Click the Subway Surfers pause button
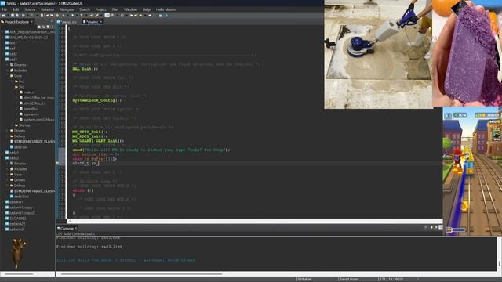Image resolution: width=502 pixels, height=282 pixels. [448, 116]
